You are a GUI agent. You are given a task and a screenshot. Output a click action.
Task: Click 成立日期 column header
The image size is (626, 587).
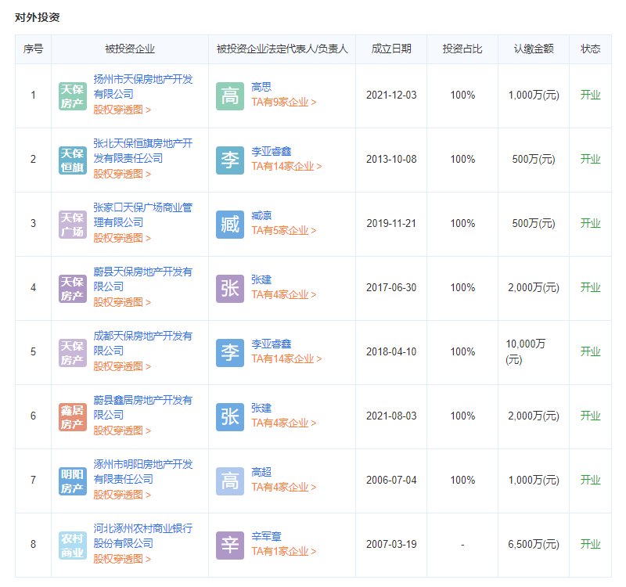[391, 49]
